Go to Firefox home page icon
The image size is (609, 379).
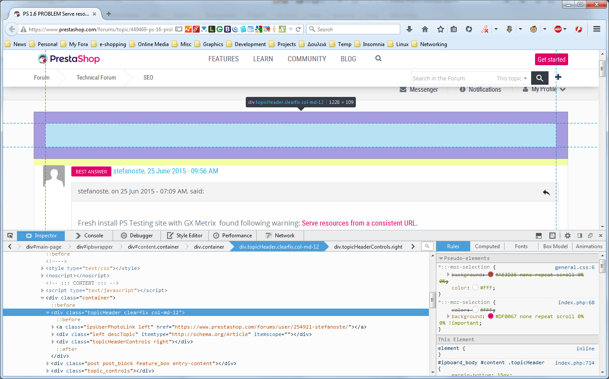coord(425,29)
